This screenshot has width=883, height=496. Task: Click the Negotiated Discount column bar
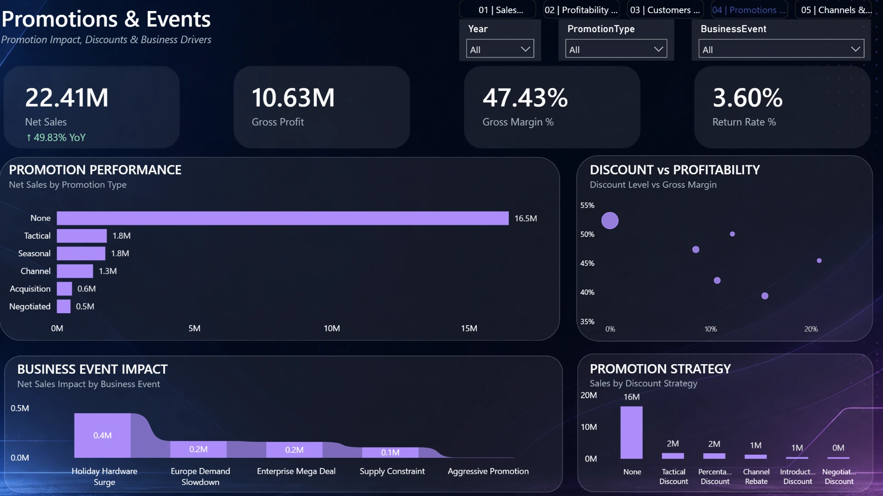point(838,458)
